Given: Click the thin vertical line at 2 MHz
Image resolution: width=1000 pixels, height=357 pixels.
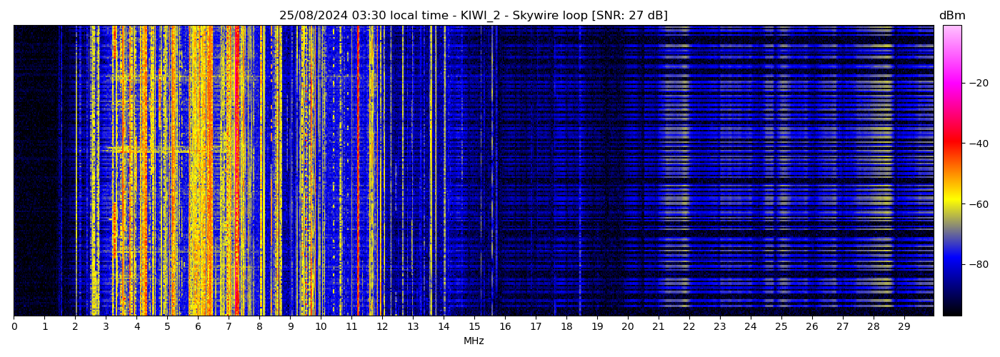Looking at the screenshot, I should [76, 171].
